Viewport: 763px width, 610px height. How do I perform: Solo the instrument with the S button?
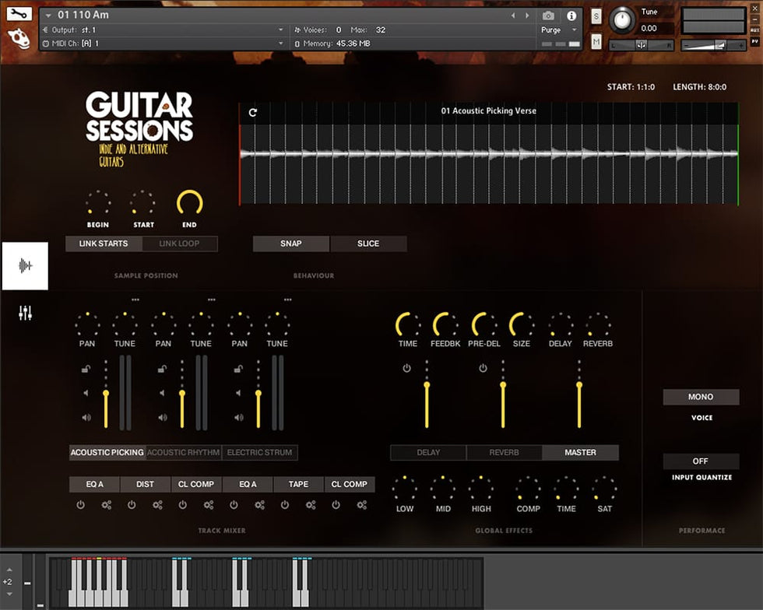[596, 16]
